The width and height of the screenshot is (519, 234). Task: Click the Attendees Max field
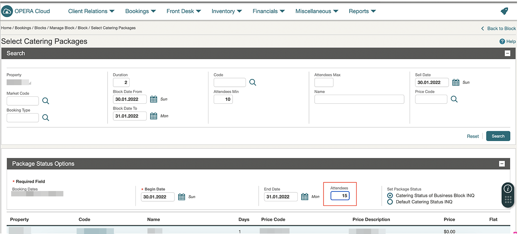coord(324,82)
